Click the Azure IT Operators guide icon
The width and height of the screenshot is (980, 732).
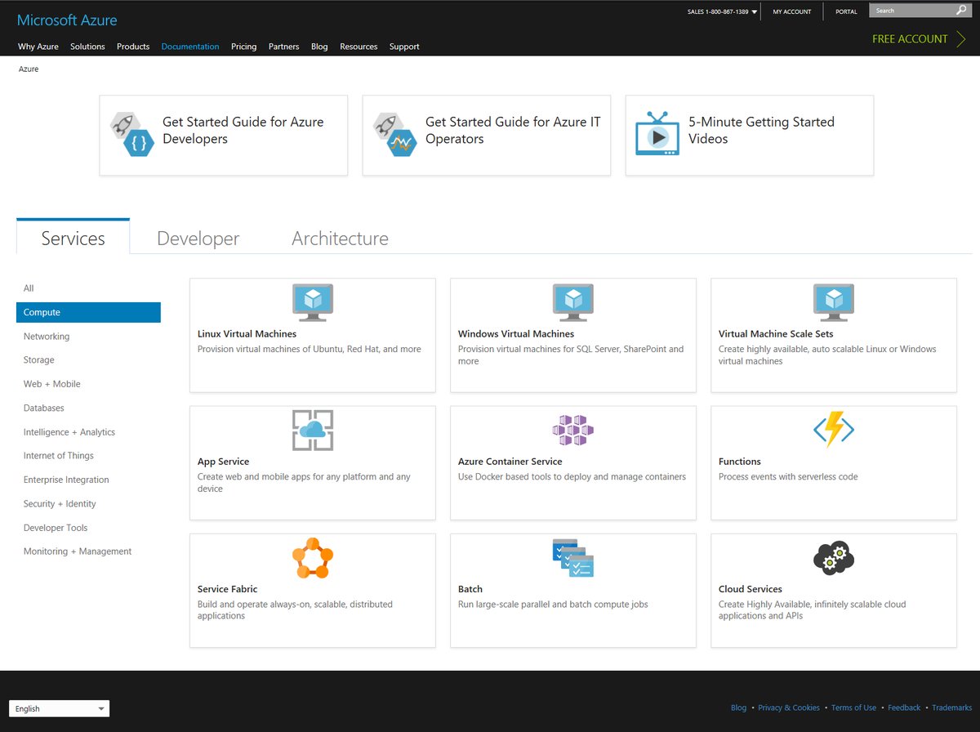(x=395, y=135)
